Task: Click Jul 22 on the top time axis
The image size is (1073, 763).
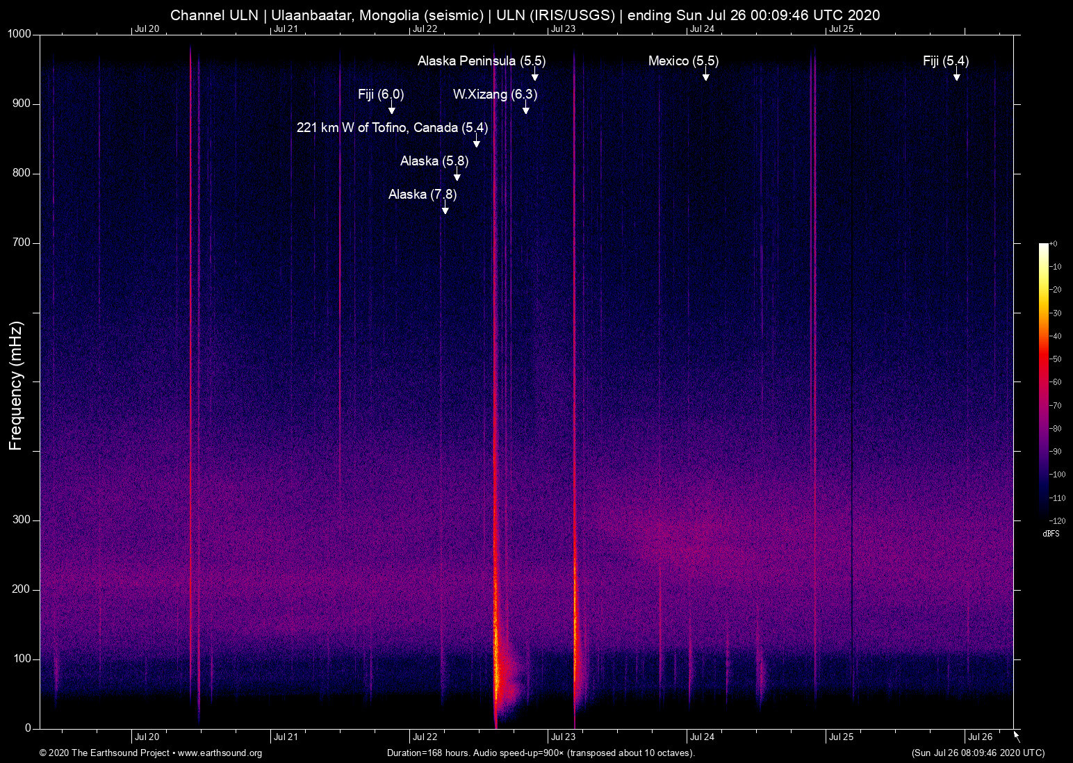Action: click(425, 28)
